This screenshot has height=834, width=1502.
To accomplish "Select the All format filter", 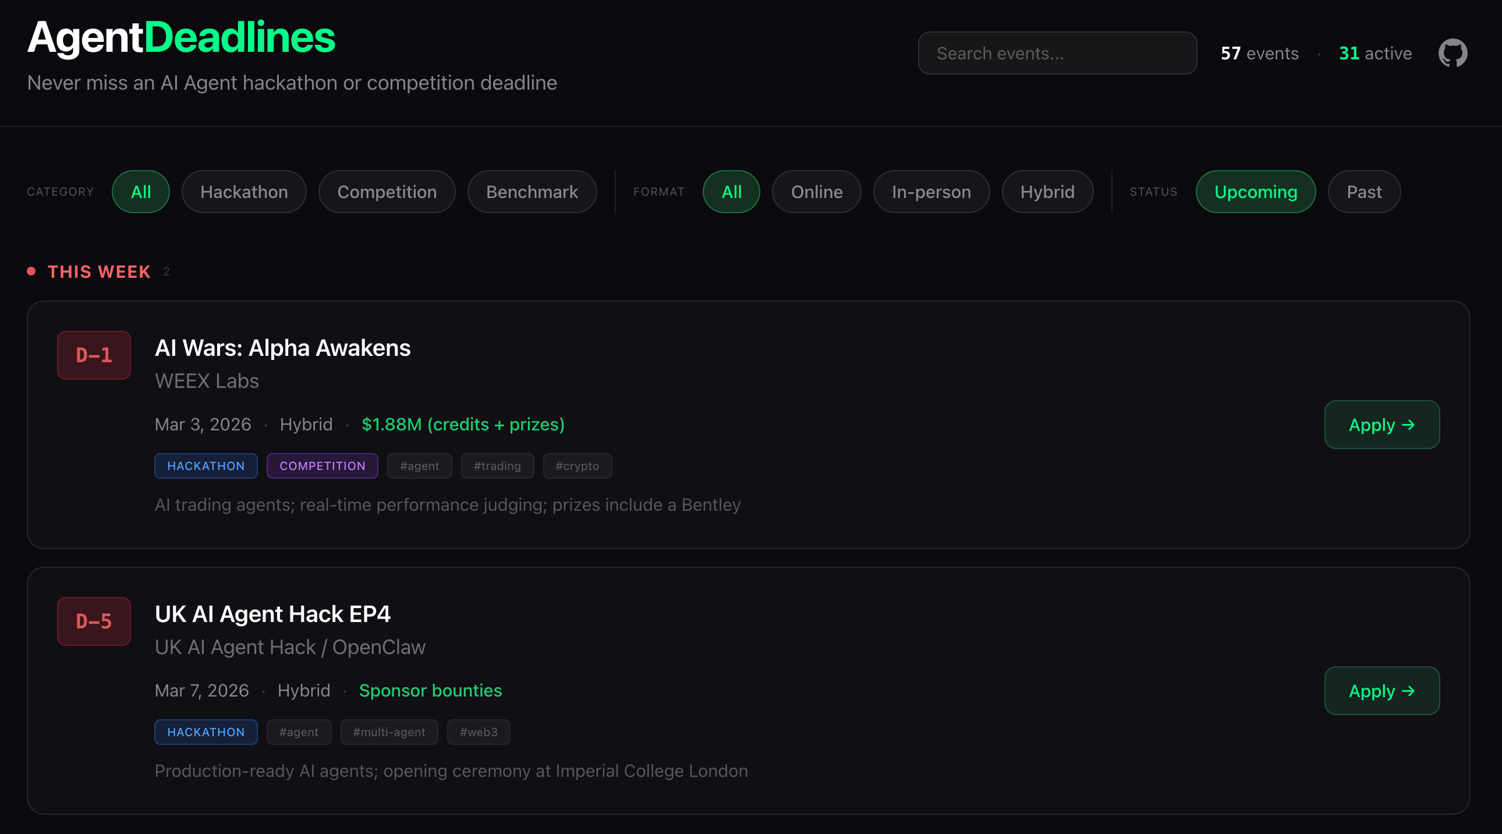I will pyautogui.click(x=731, y=192).
